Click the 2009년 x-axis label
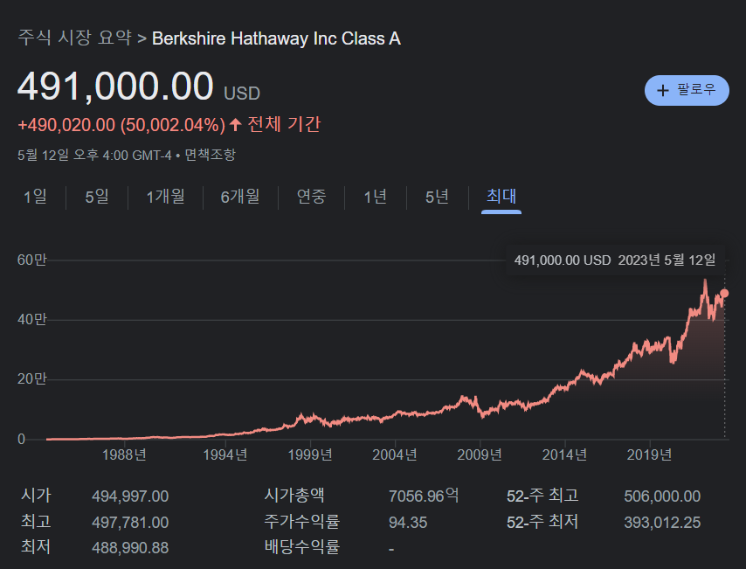 480,455
